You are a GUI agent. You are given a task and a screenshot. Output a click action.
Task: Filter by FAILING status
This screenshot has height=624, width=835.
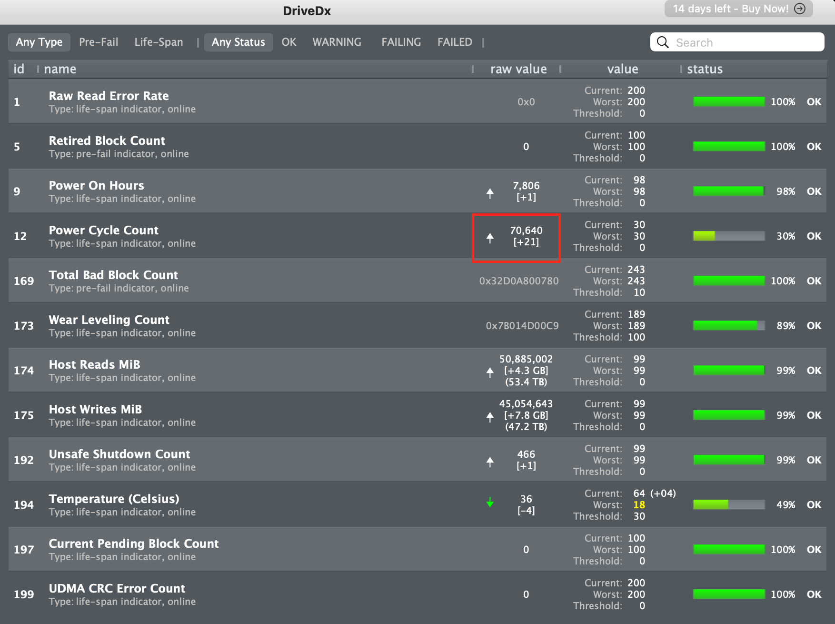401,42
